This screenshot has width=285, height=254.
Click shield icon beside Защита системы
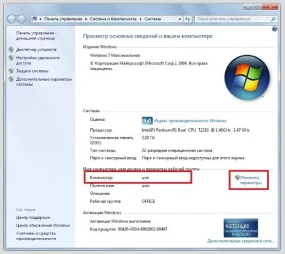tap(11, 71)
